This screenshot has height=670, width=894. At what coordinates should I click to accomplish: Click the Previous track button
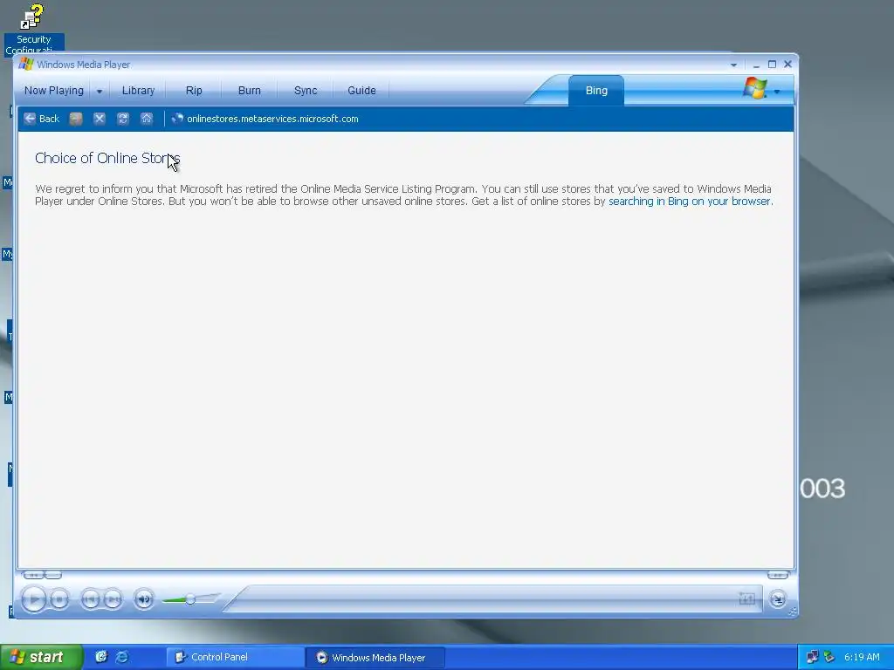tap(90, 599)
